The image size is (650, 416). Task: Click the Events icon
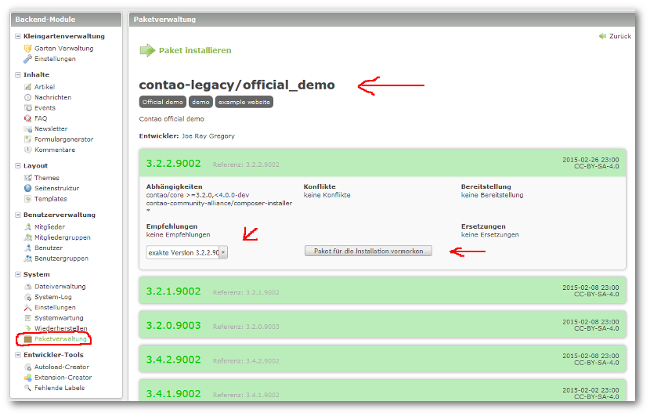tap(27, 108)
